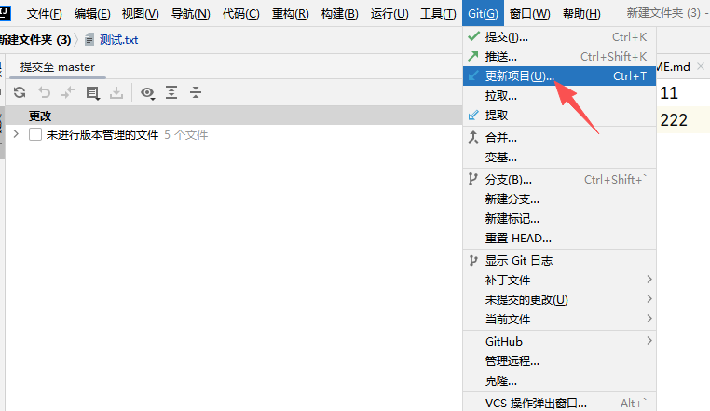Click the green Push arrow icon
Viewport: 710px width, 411px height.
click(473, 56)
